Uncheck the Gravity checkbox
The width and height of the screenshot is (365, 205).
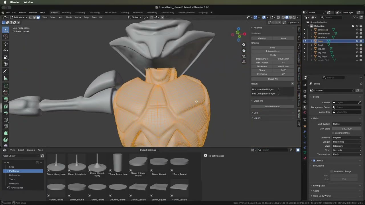314,161
